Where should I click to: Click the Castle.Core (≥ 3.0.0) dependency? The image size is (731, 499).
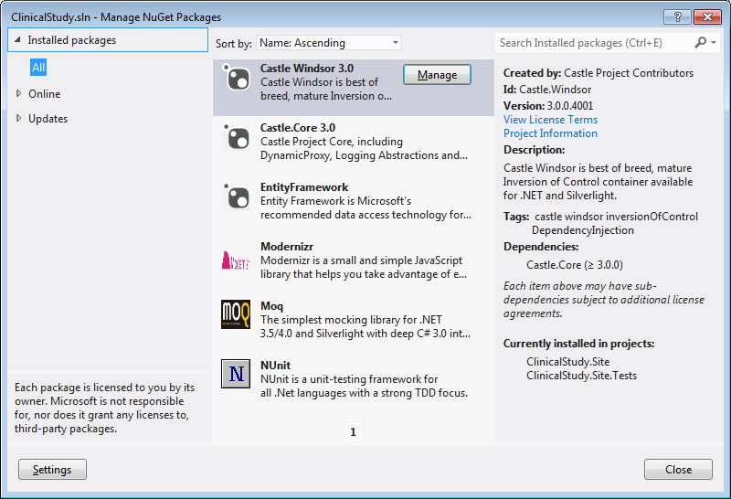click(575, 265)
